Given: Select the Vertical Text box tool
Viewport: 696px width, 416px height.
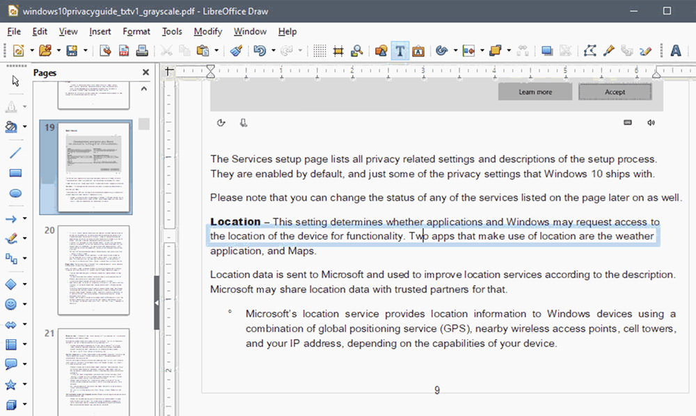Looking at the screenshot, I should coord(418,51).
